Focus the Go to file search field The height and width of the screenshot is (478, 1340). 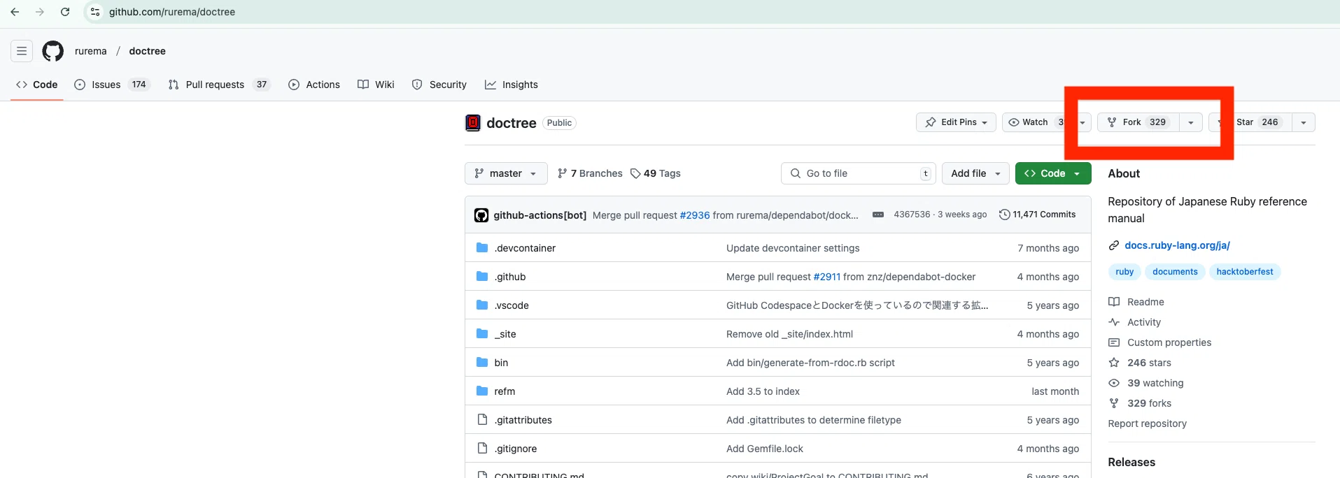(859, 173)
